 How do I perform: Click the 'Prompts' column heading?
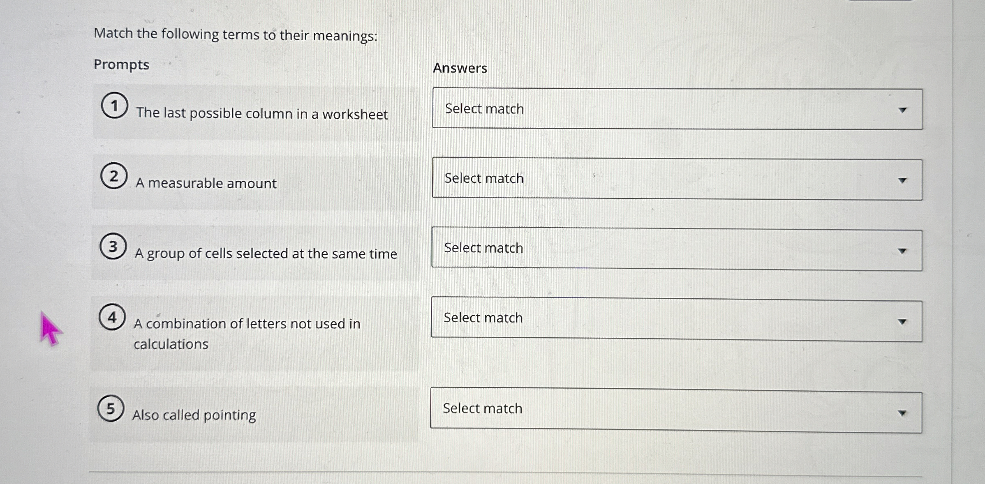121,64
